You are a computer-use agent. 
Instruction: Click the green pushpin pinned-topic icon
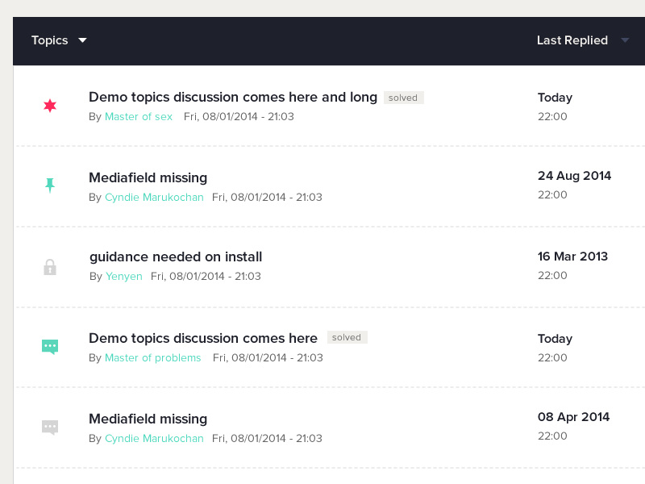tap(50, 186)
